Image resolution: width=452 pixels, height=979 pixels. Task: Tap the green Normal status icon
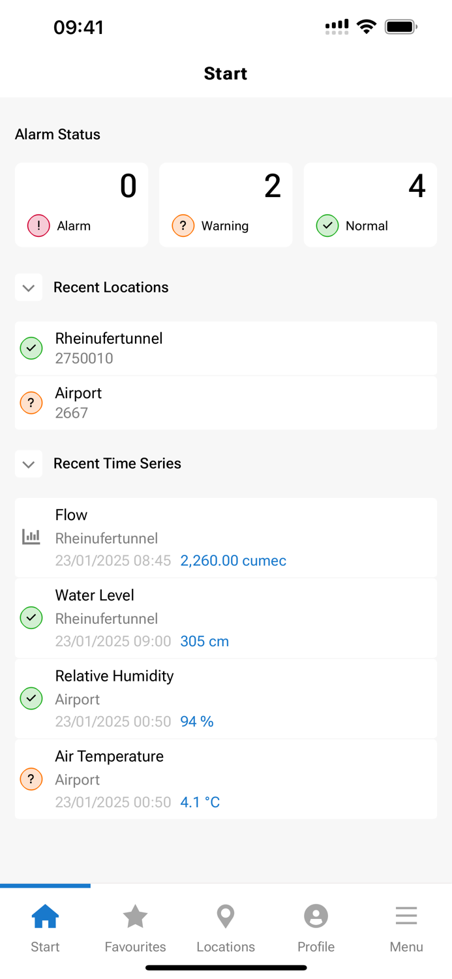pos(327,226)
